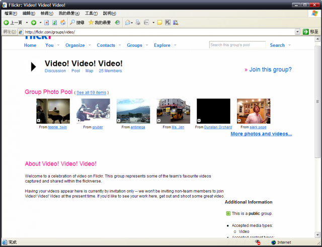Viewport: 322px width, 247px height.
Task: Click the Print printer icon
Action: coord(138,23)
